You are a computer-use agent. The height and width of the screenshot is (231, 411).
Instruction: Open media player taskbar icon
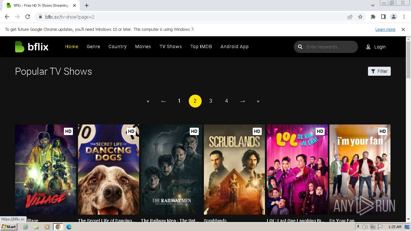[x=47, y=227]
